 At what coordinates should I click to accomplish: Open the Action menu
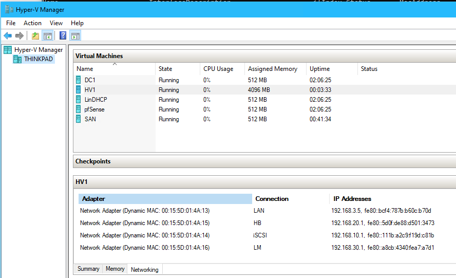[32, 23]
